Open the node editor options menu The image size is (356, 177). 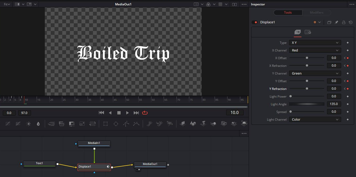(x=244, y=133)
